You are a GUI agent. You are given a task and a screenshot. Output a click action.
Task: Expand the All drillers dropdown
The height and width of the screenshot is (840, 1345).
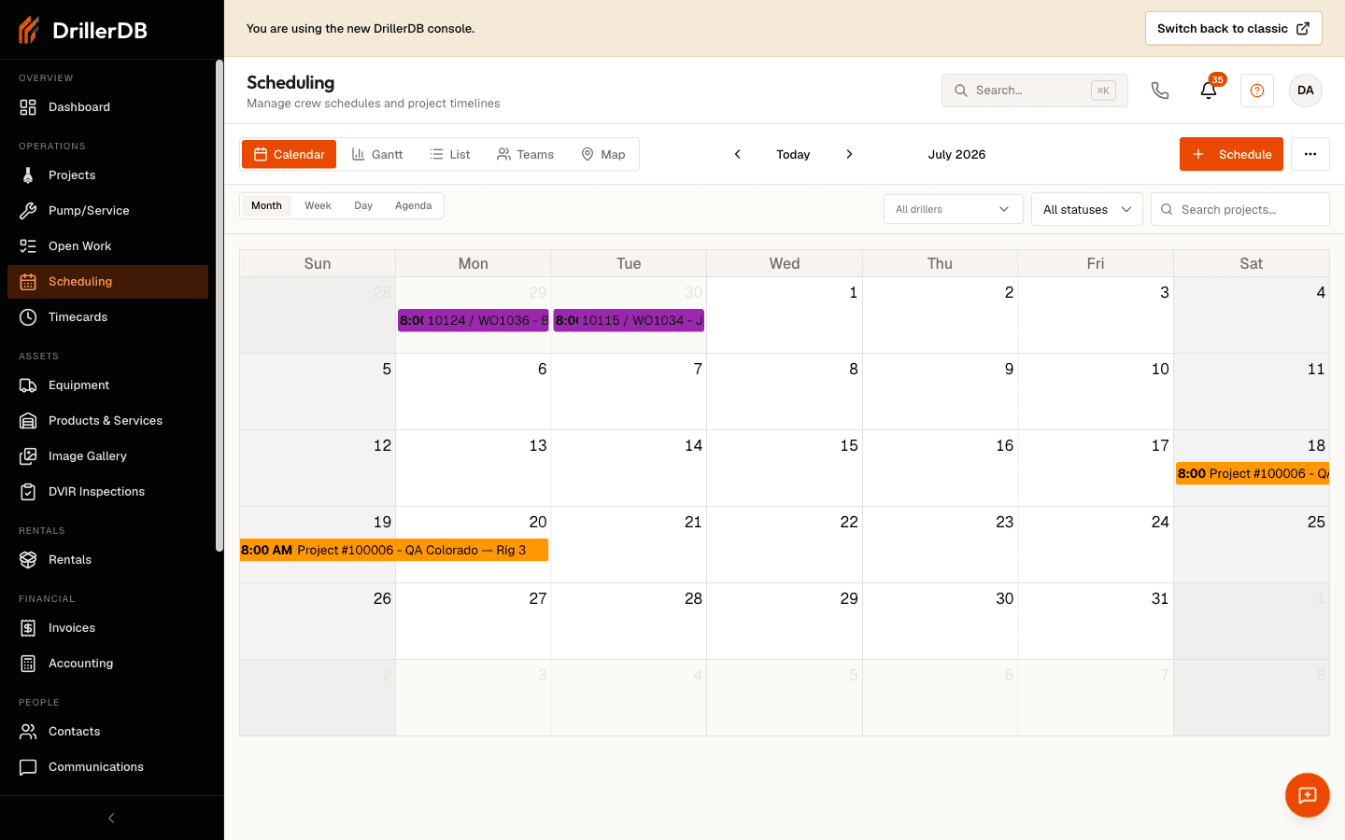pos(954,209)
